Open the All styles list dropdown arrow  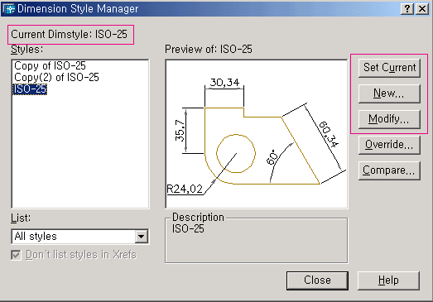pyautogui.click(x=141, y=237)
